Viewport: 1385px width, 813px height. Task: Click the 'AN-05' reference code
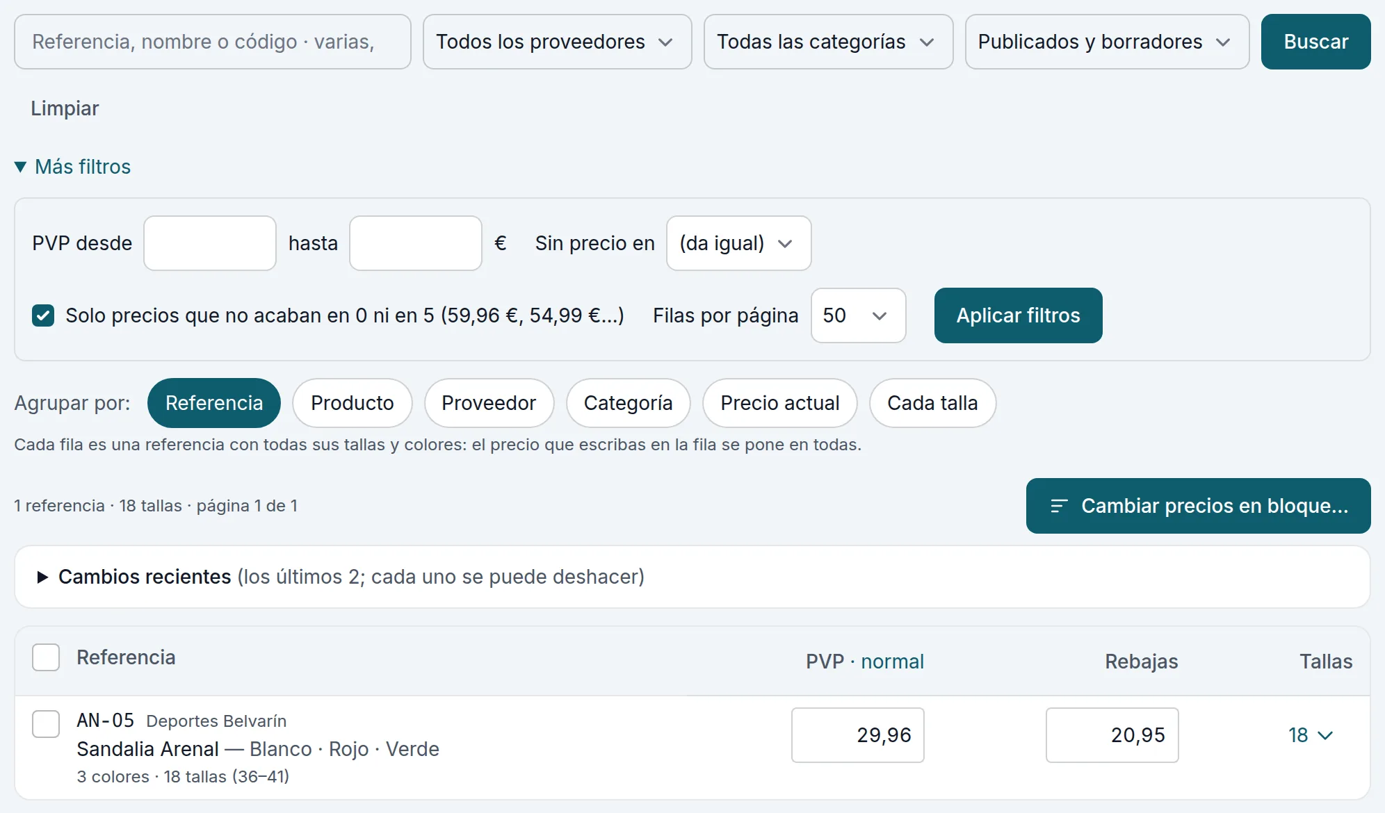(x=105, y=721)
